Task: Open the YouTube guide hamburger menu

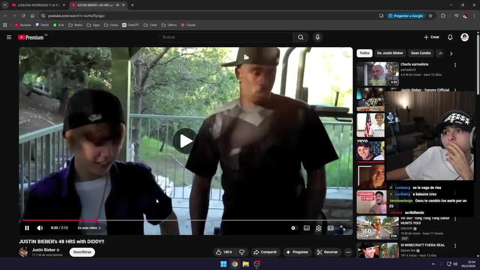Action: [9, 37]
